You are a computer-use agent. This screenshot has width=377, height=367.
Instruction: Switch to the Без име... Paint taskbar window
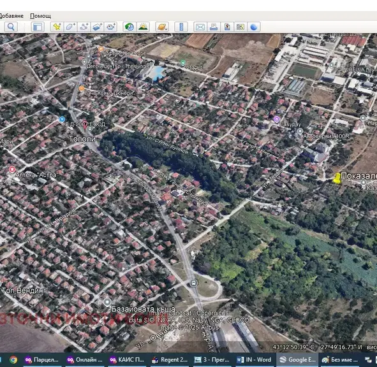(x=341, y=359)
